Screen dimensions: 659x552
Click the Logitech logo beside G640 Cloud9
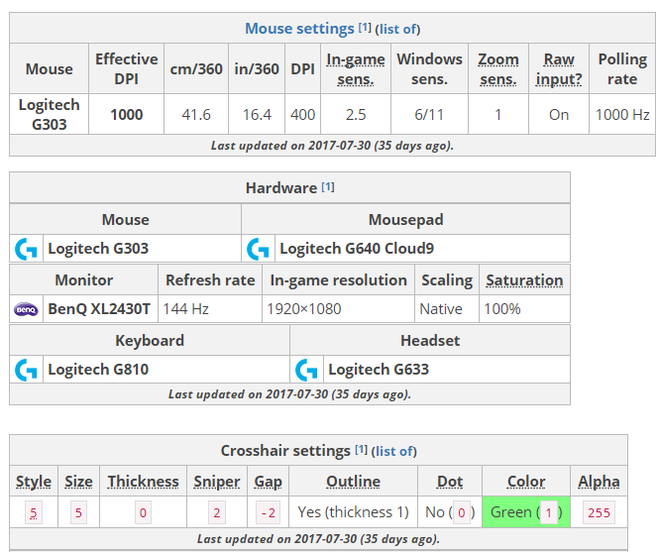click(258, 249)
